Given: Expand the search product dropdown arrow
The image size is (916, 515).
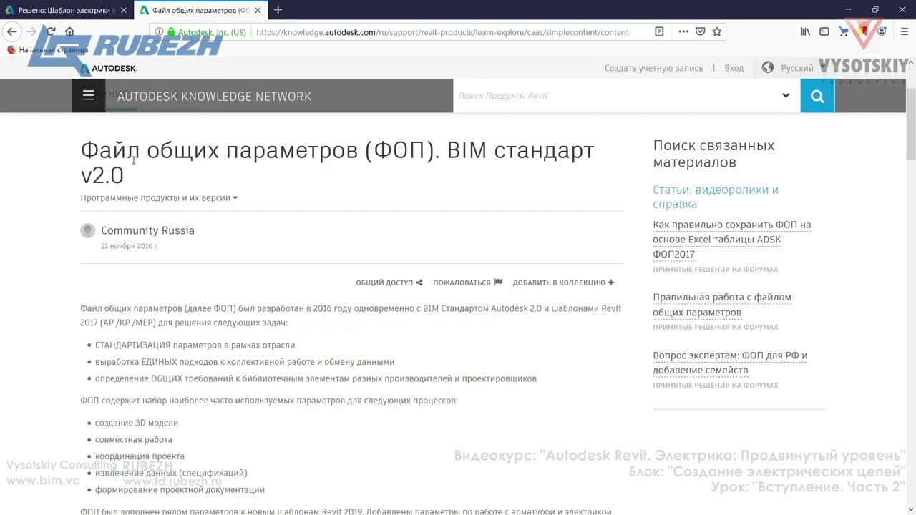Looking at the screenshot, I should pyautogui.click(x=786, y=95).
